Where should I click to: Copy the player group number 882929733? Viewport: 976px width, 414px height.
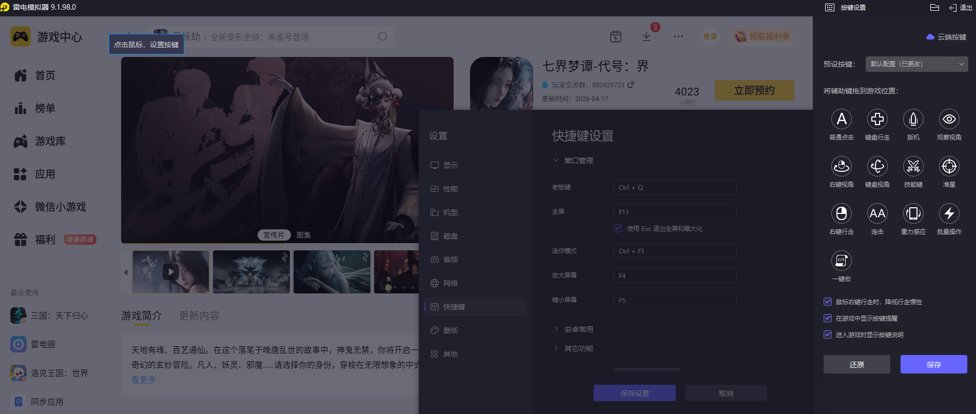[x=631, y=85]
